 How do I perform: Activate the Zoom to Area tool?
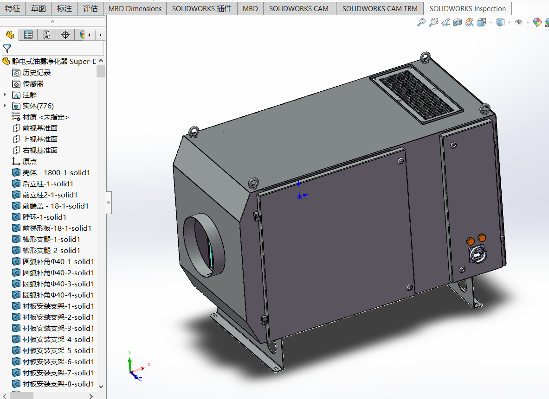click(x=433, y=22)
